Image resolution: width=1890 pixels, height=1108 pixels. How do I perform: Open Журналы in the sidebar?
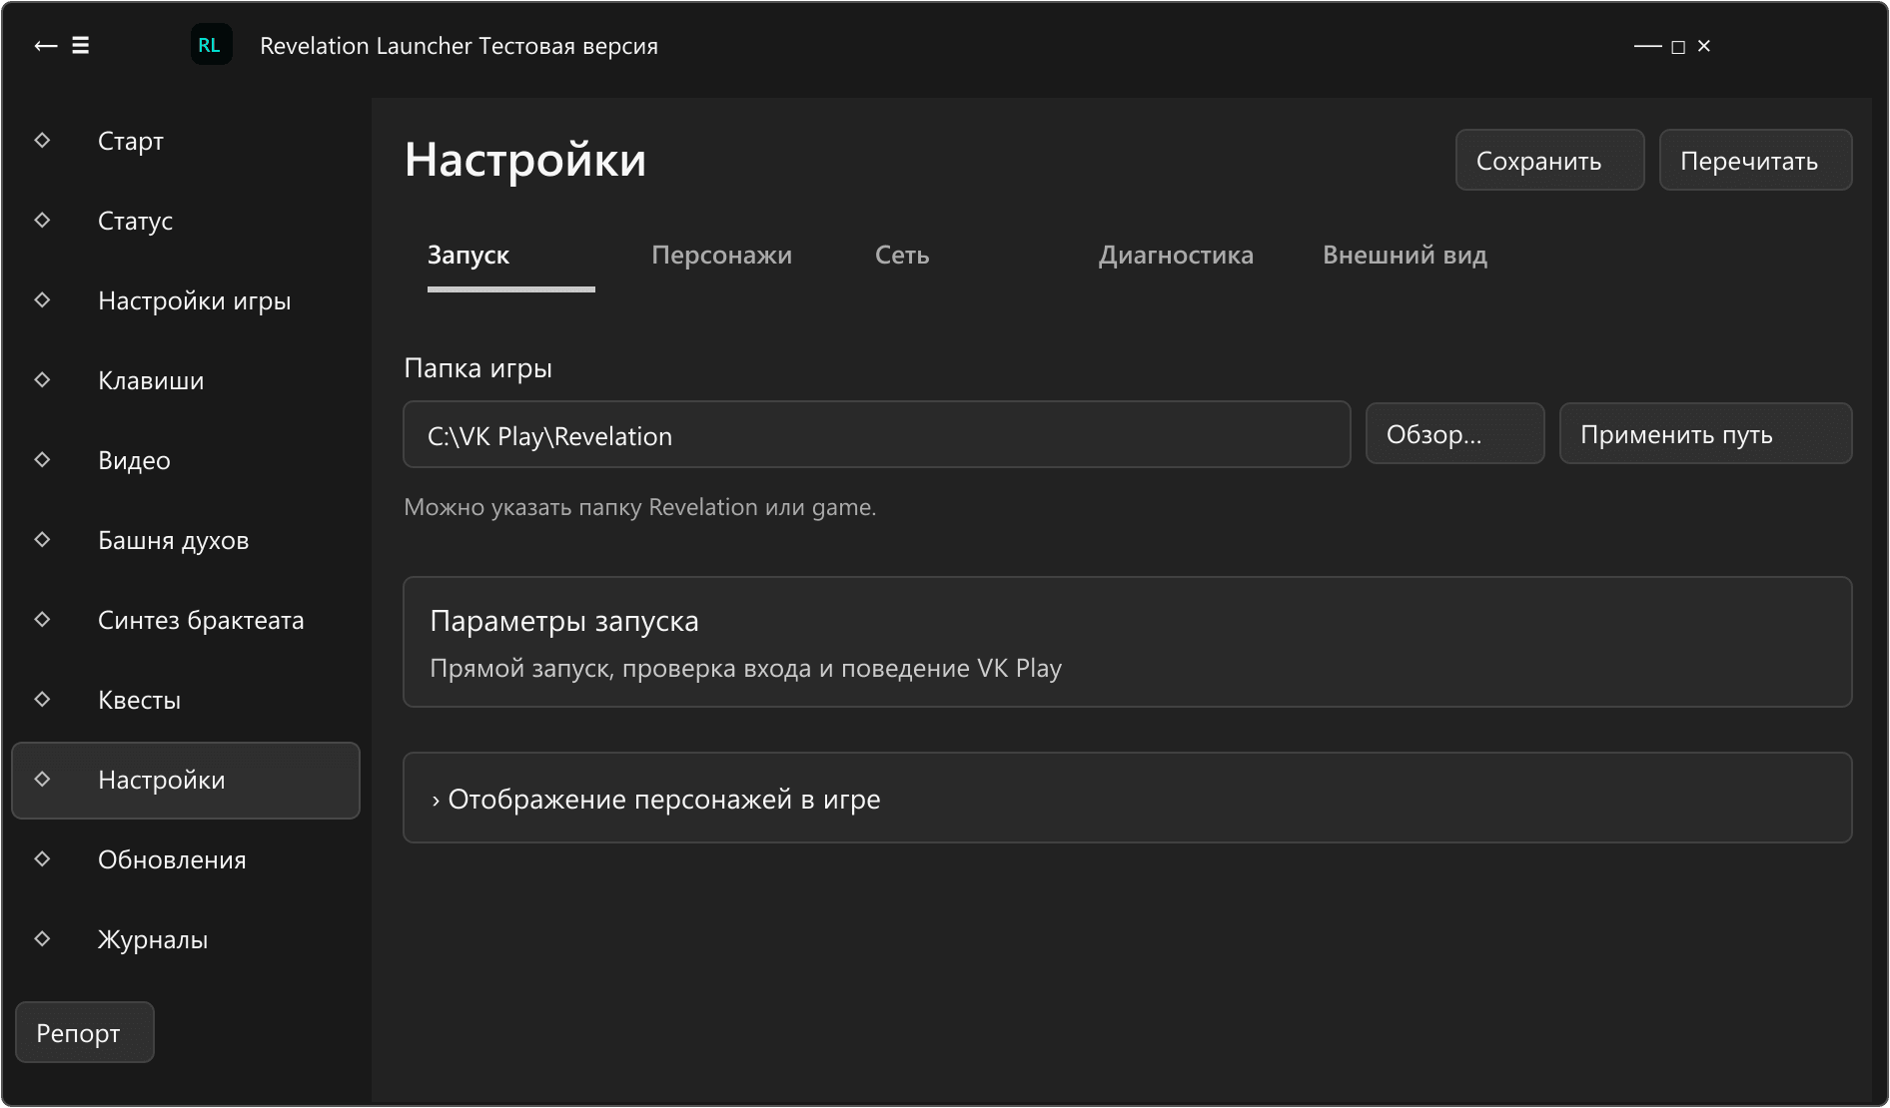186,939
